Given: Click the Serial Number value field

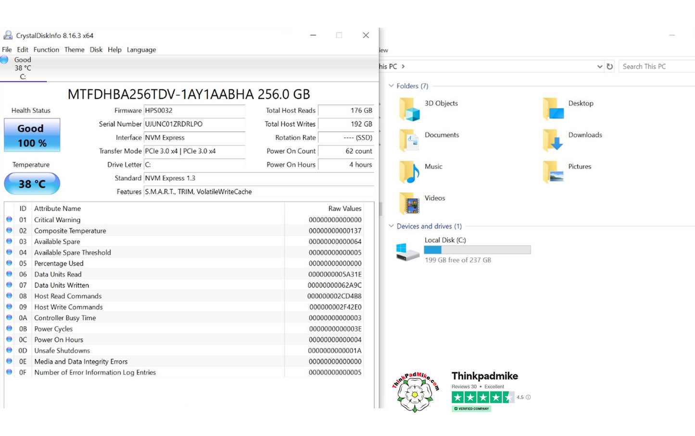Looking at the screenshot, I should click(194, 124).
